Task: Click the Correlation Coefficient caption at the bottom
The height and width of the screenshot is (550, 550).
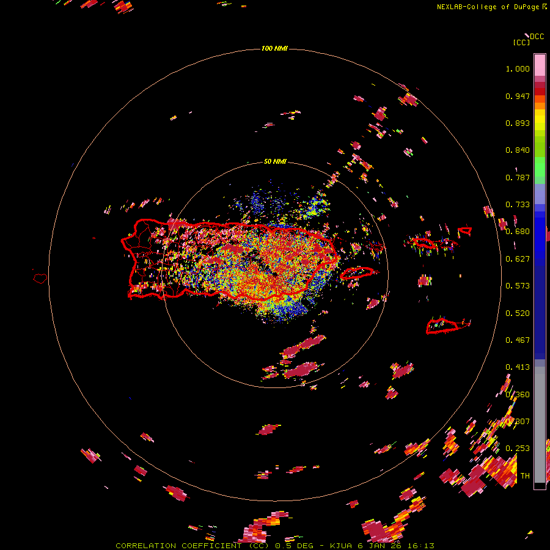Action: 275,546
